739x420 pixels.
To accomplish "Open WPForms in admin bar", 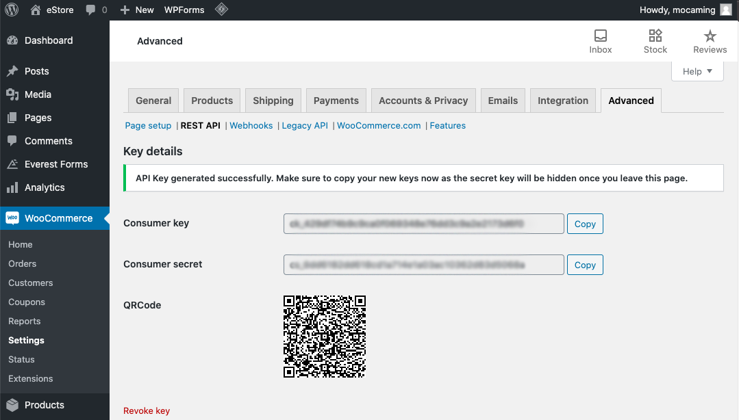I will (184, 10).
